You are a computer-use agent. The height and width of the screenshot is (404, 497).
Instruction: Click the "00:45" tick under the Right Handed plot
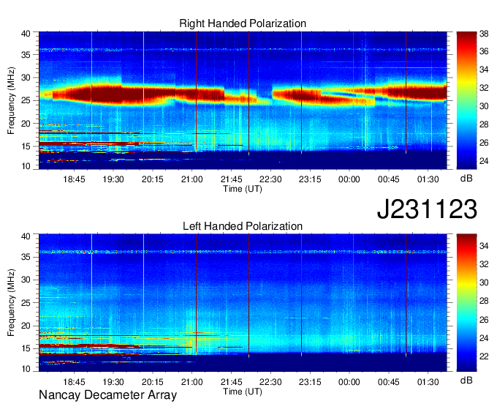[389, 179]
